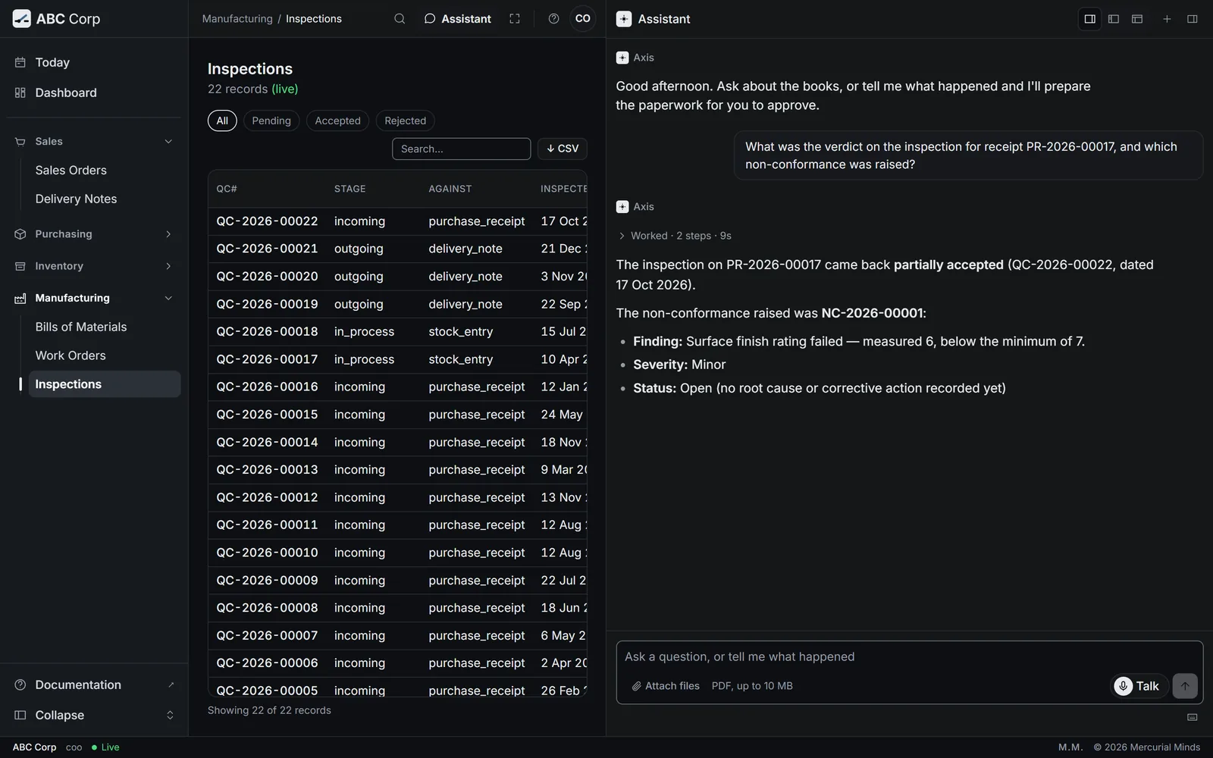This screenshot has height=758, width=1213.
Task: Click the ABC Corp logo icon
Action: click(21, 19)
